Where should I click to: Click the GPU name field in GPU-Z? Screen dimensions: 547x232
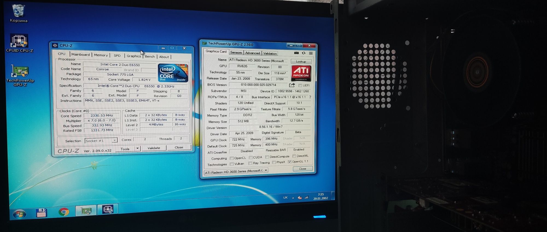click(x=258, y=61)
